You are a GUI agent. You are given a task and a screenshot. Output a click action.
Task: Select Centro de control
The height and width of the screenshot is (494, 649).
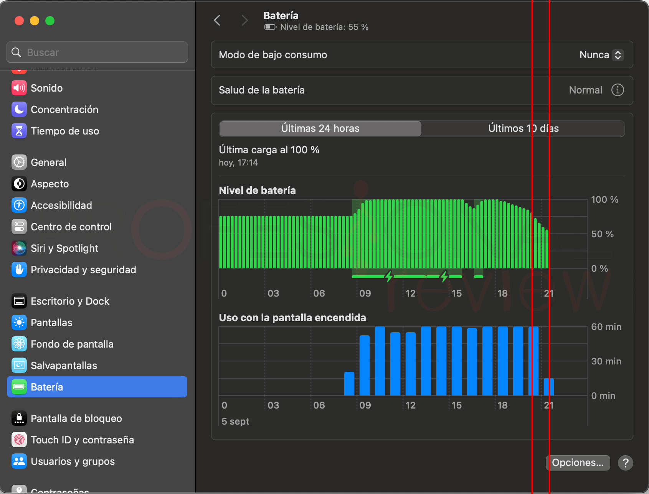(x=97, y=227)
